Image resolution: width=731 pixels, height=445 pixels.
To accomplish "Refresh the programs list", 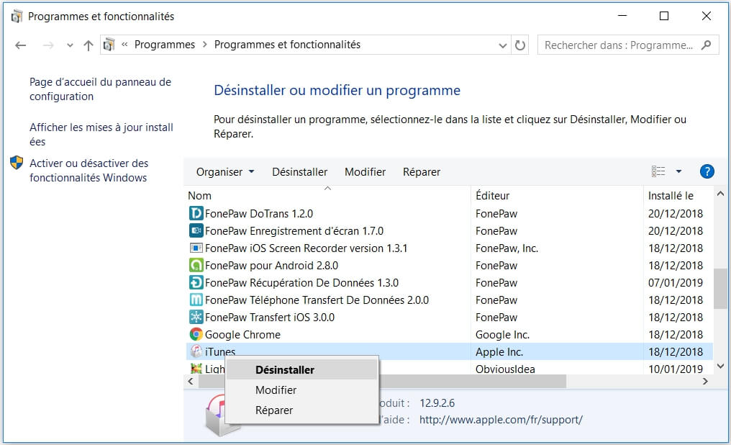I will coord(519,45).
